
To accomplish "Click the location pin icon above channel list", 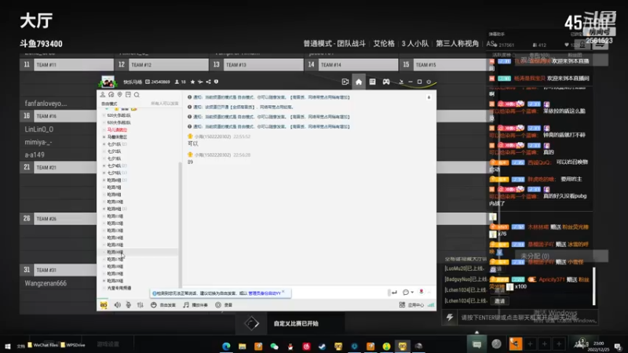I will [120, 95].
